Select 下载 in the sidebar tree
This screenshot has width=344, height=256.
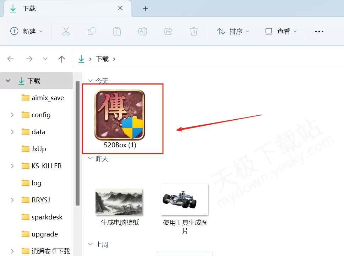pyautogui.click(x=36, y=81)
